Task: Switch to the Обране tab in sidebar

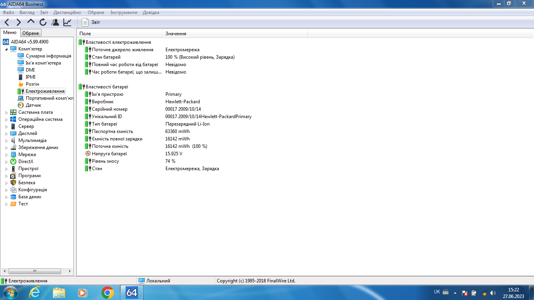Action: [x=31, y=33]
